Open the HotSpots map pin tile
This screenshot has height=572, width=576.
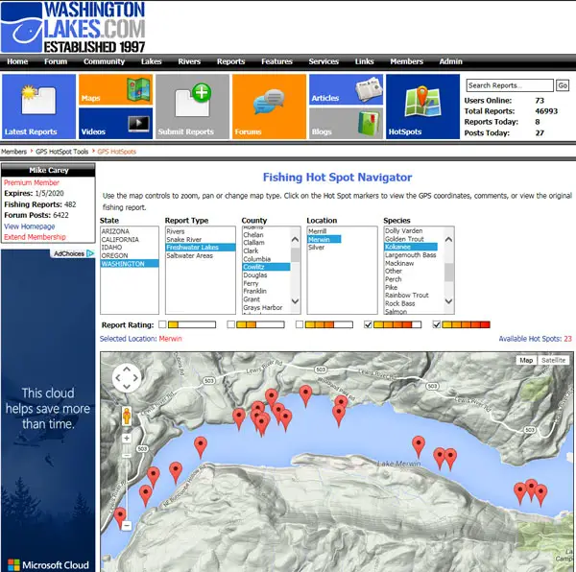pos(422,107)
